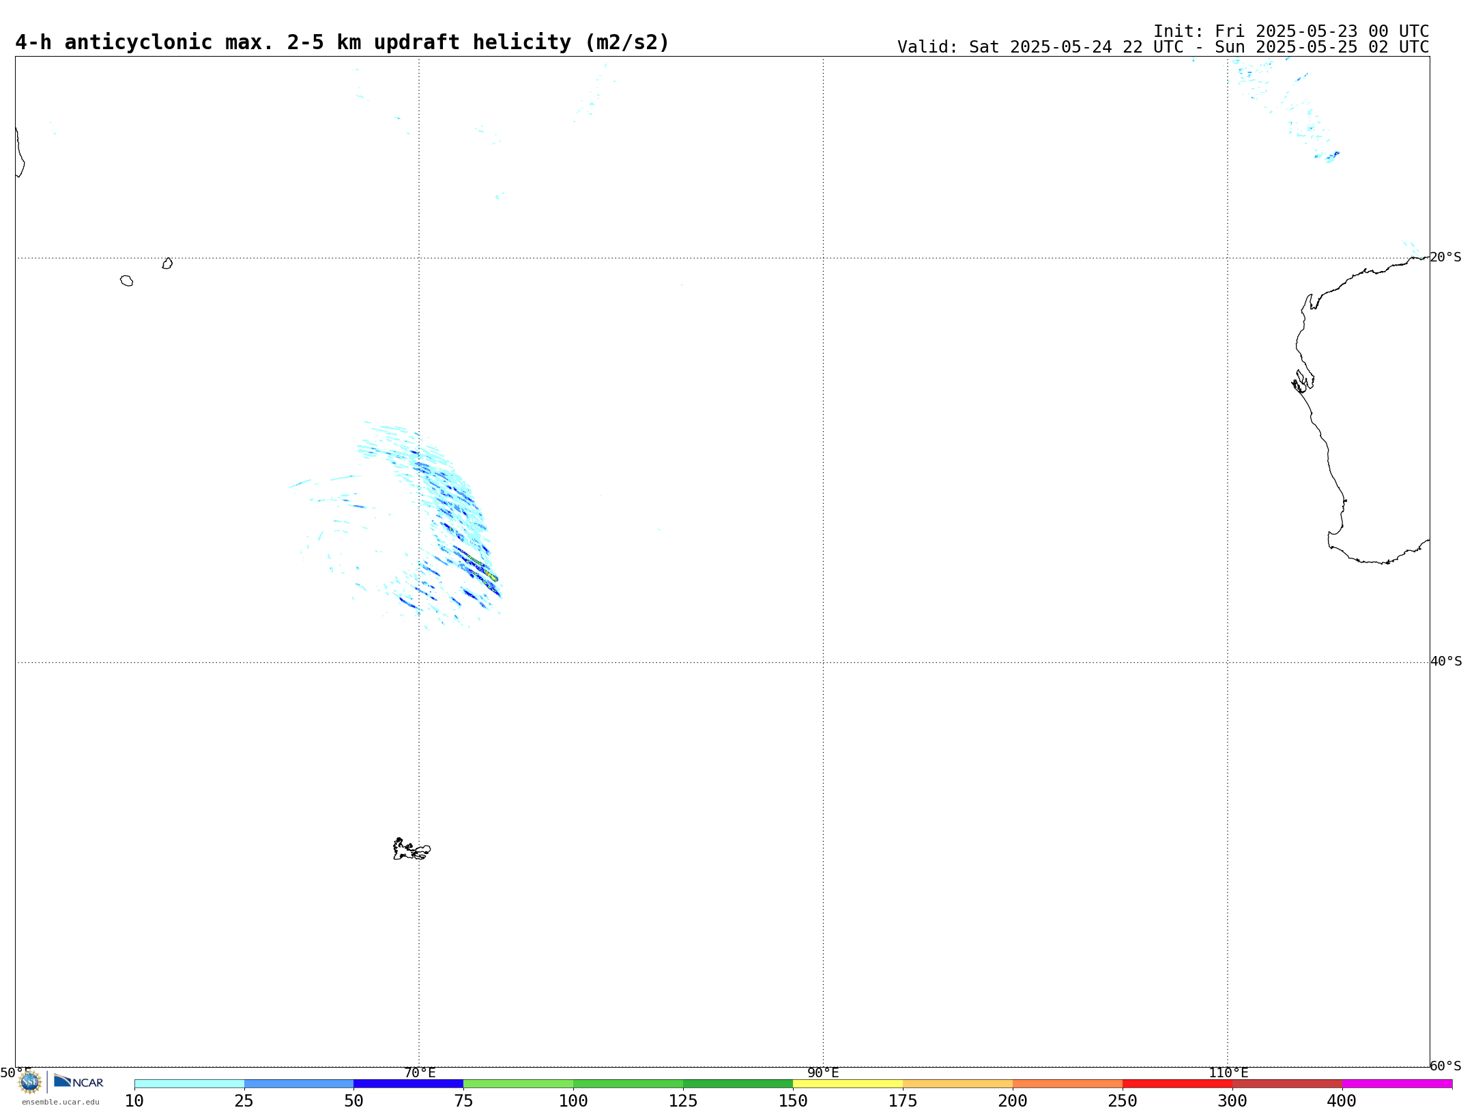The width and height of the screenshot is (1474, 1110).
Task: Click the "70°E" longitude label
Action: click(420, 1072)
